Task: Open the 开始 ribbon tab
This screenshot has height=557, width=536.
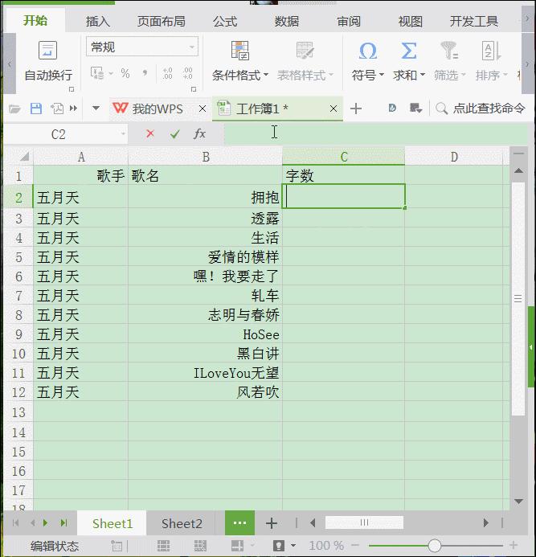Action: tap(35, 21)
